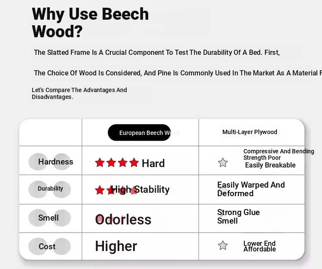Select the Durability row label

[50, 188]
